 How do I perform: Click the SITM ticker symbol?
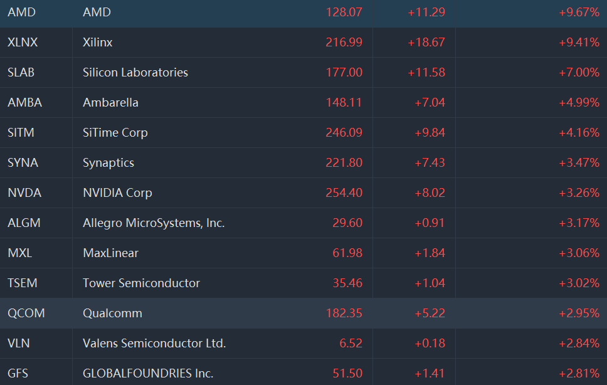pos(21,132)
